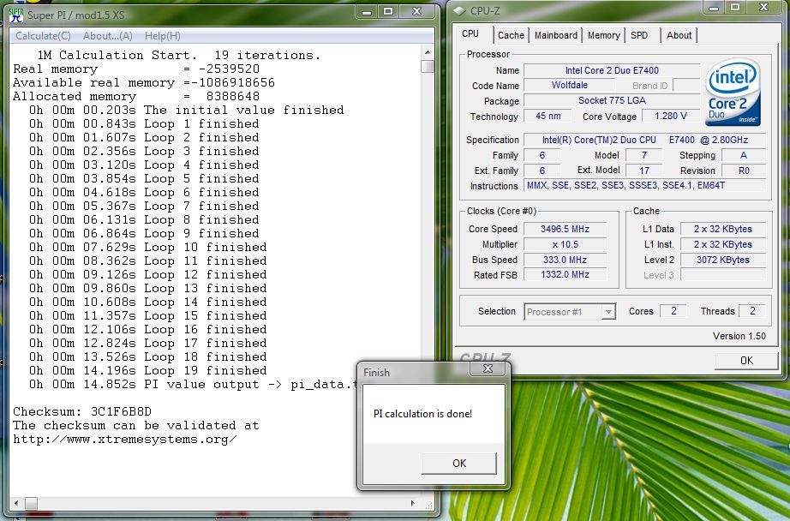Click the Multiplier value 'x 10.5'
The width and height of the screenshot is (790, 521).
pos(565,244)
